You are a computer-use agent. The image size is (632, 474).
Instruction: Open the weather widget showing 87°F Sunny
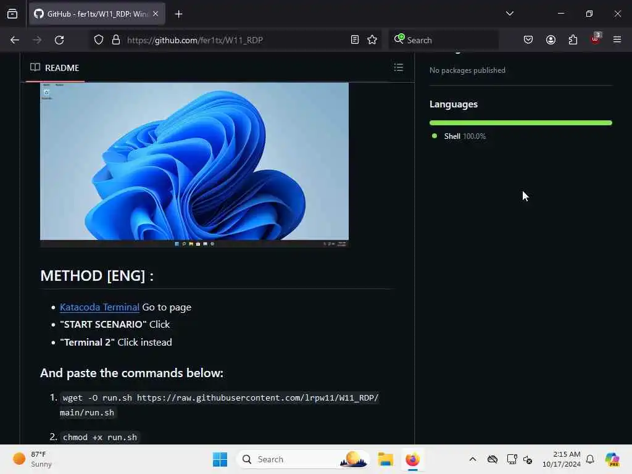tap(32, 459)
